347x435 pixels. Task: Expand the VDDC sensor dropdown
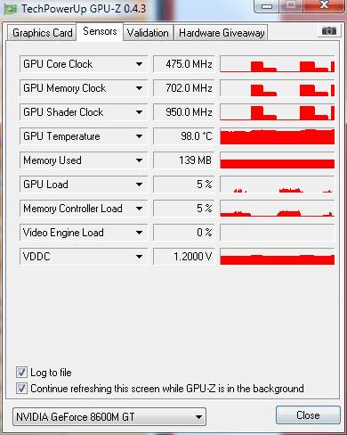click(139, 257)
